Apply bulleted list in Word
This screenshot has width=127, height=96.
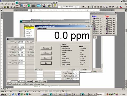point(107,7)
